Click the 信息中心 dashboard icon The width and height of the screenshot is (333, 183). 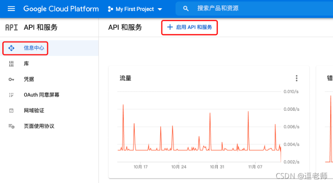(x=11, y=48)
